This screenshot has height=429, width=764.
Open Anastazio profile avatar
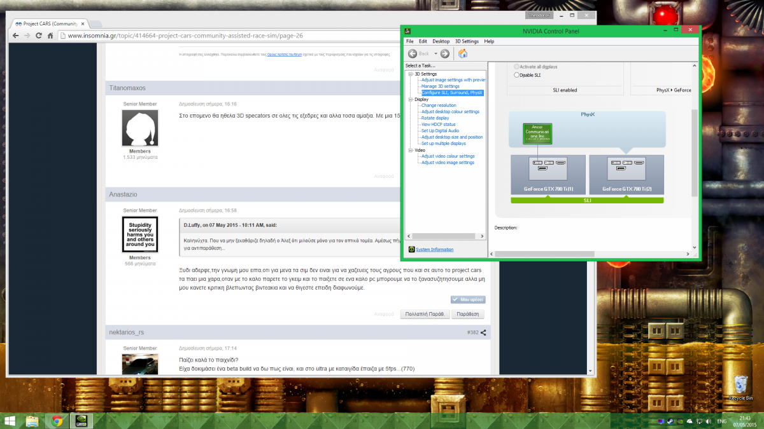140,235
